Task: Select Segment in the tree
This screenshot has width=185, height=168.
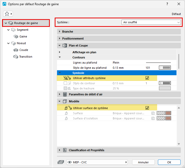Action: [22, 30]
